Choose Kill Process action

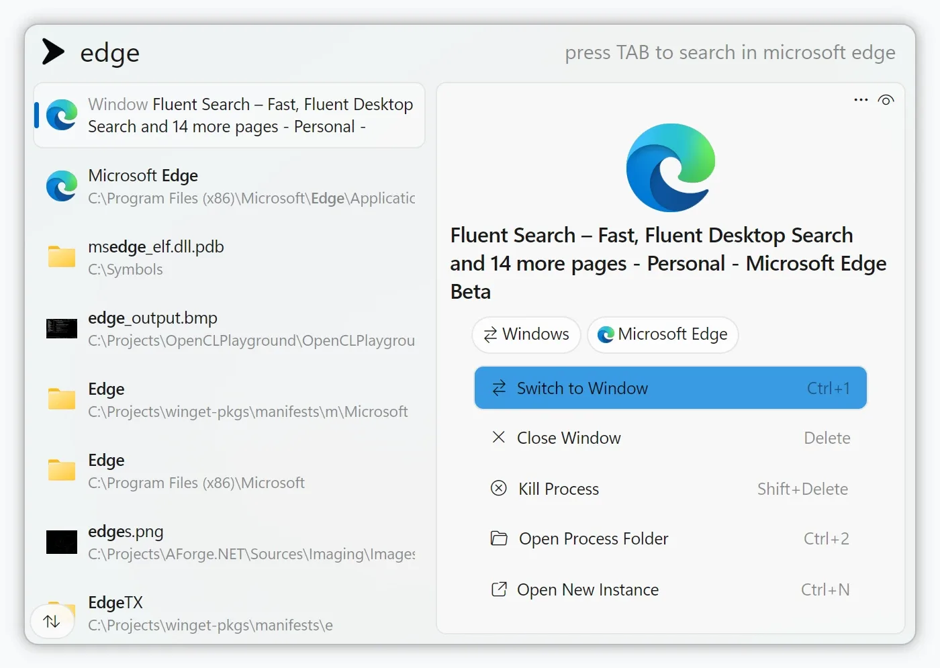pyautogui.click(x=671, y=489)
